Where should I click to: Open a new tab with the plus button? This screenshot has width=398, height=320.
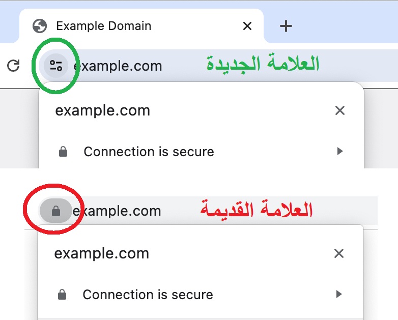(x=287, y=26)
